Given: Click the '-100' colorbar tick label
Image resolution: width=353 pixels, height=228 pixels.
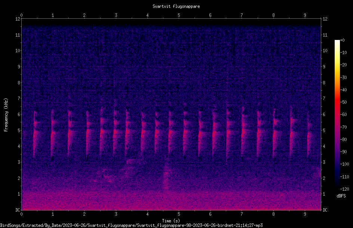Looking at the screenshot, I should coord(344,164).
